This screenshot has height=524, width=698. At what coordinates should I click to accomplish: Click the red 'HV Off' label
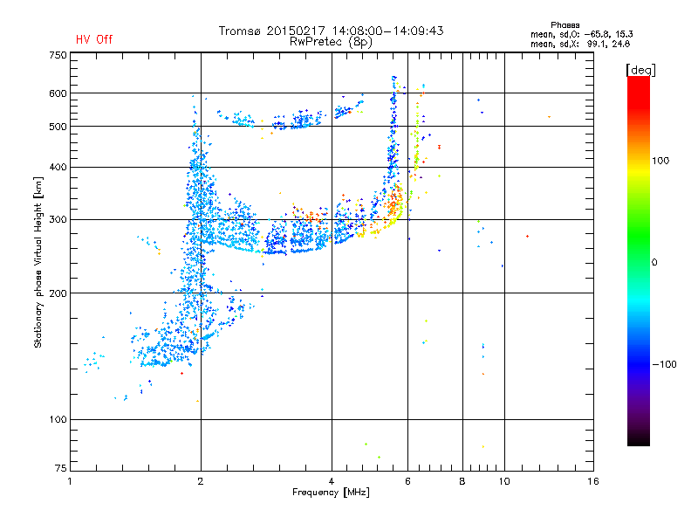[94, 39]
